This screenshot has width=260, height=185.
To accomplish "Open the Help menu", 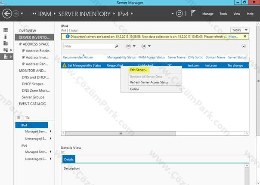I will [250, 14].
